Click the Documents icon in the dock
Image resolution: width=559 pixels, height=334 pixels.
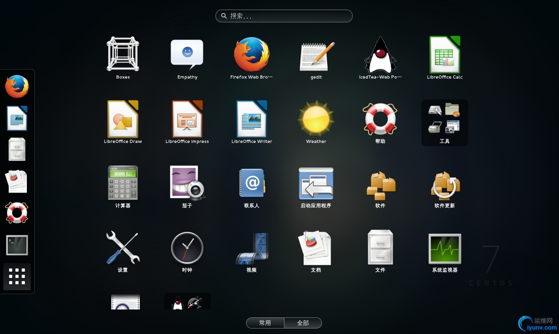[17, 181]
